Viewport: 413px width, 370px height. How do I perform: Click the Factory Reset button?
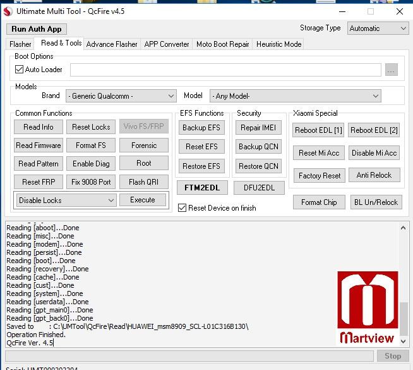(x=320, y=176)
